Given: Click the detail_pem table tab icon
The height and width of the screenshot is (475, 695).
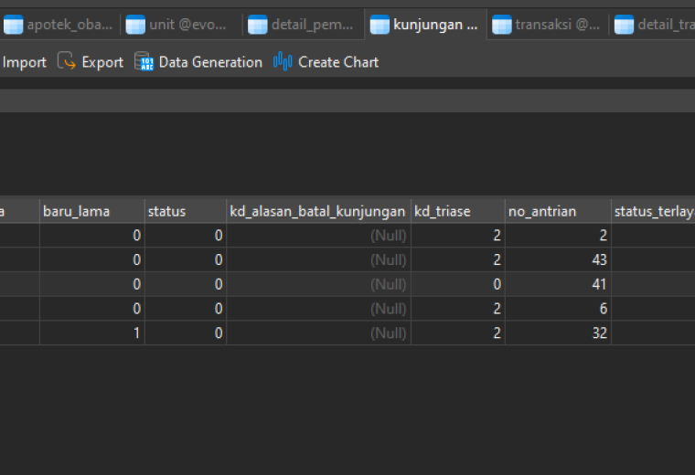Looking at the screenshot, I should [258, 25].
